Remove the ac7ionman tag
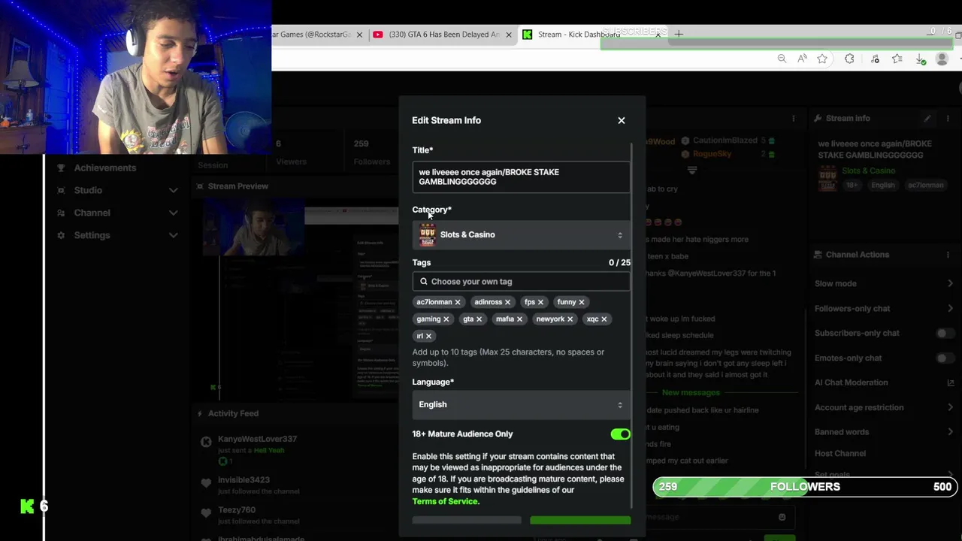Image resolution: width=962 pixels, height=541 pixels. click(x=457, y=302)
